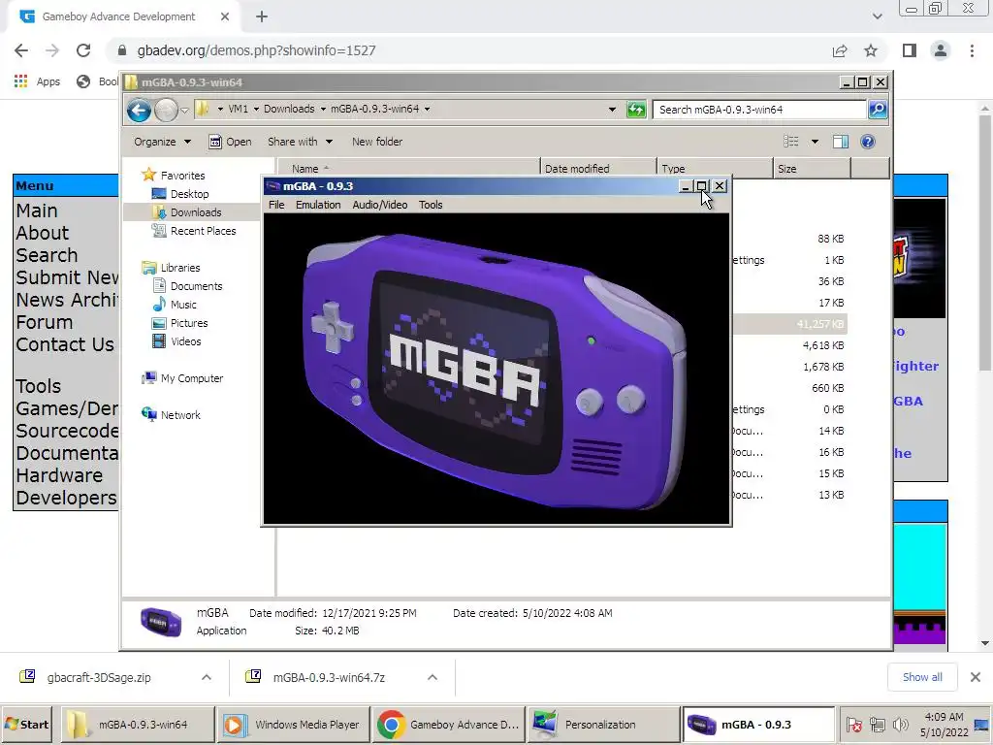Image resolution: width=993 pixels, height=745 pixels.
Task: Click the Open button in Explorer toolbar
Action: 230,142
